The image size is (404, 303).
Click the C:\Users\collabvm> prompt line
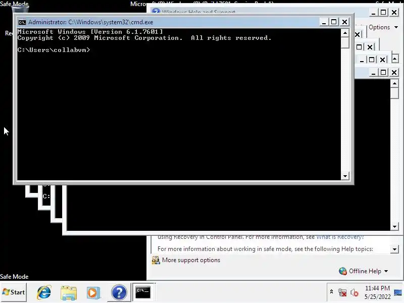(x=54, y=50)
